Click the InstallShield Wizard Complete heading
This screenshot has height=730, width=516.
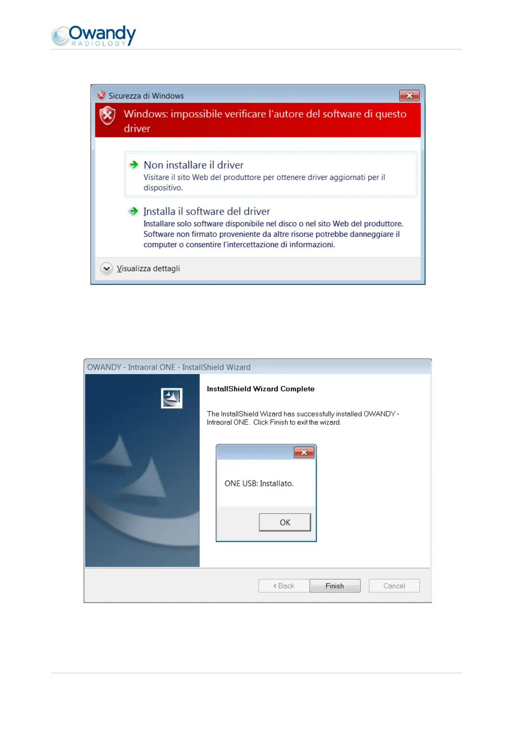(261, 389)
